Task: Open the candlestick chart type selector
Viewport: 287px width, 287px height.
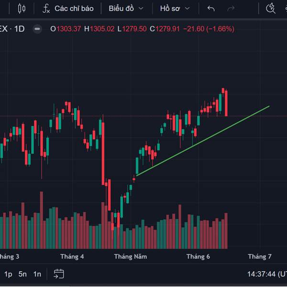Action: [22, 9]
